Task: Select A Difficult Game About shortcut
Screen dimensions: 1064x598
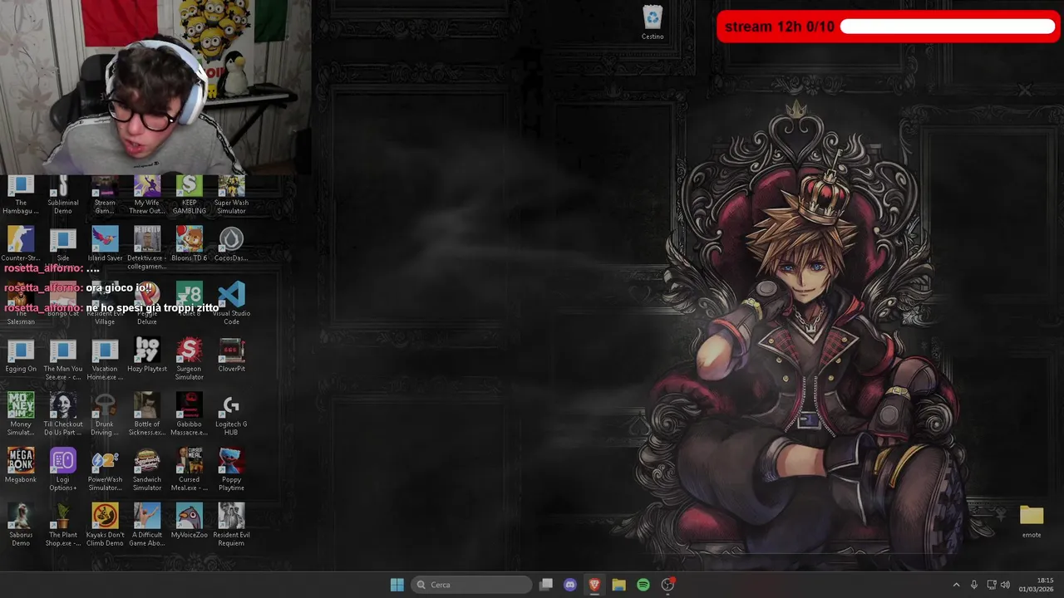Action: click(x=147, y=525)
